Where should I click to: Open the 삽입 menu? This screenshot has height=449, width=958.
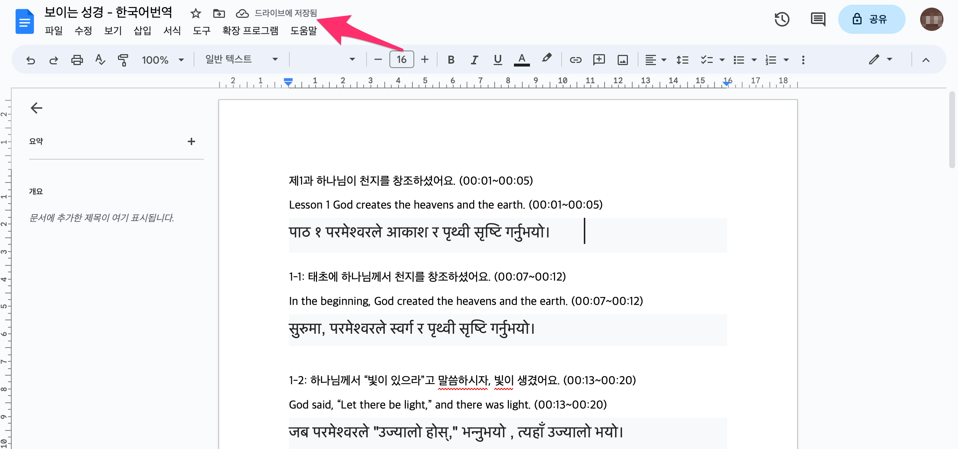[142, 31]
